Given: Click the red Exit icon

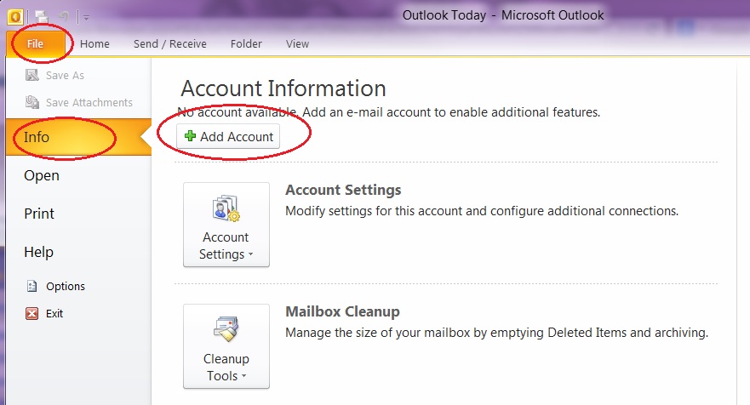Looking at the screenshot, I should (x=32, y=313).
